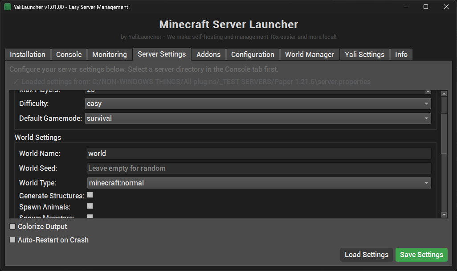This screenshot has width=457, height=271.
Task: Click the 'Minecraft Server Launcher' title
Action: coord(228,25)
